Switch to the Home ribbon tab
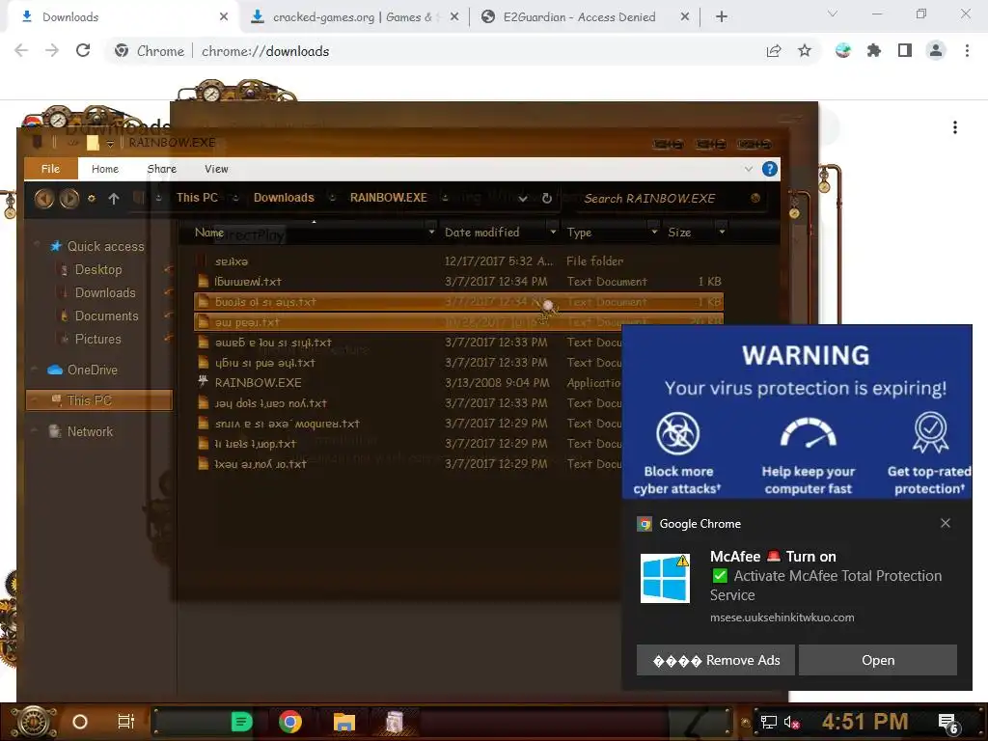The width and height of the screenshot is (988, 741). [104, 169]
